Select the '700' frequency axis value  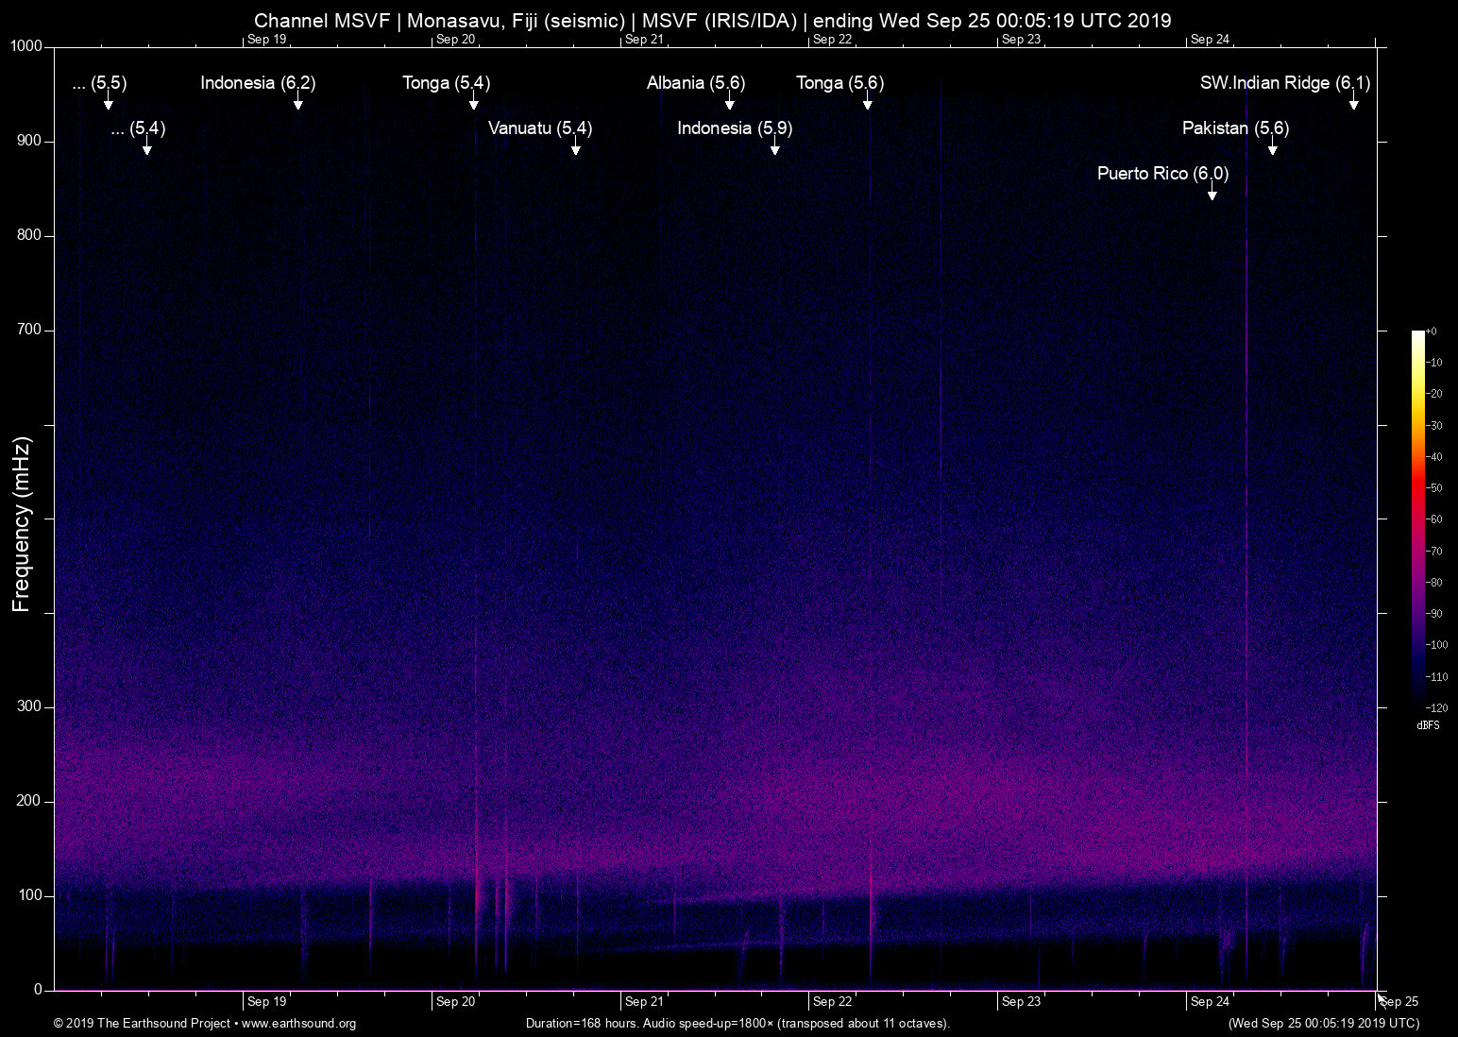[x=30, y=330]
